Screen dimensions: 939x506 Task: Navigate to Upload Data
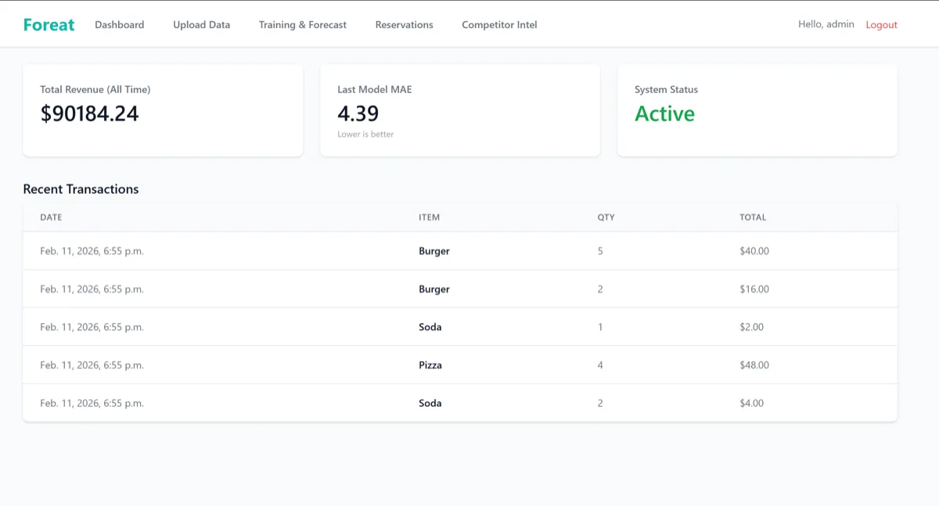pyautogui.click(x=201, y=24)
